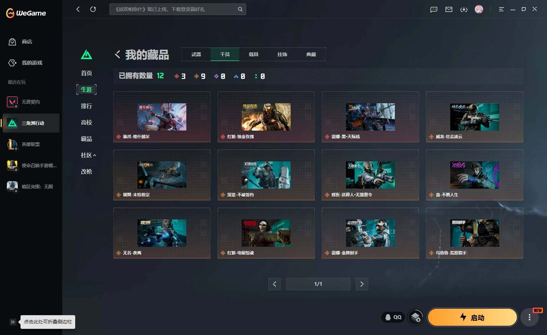Image resolution: width=547 pixels, height=335 pixels.
Task: Go to the next page arrow
Action: (362, 284)
